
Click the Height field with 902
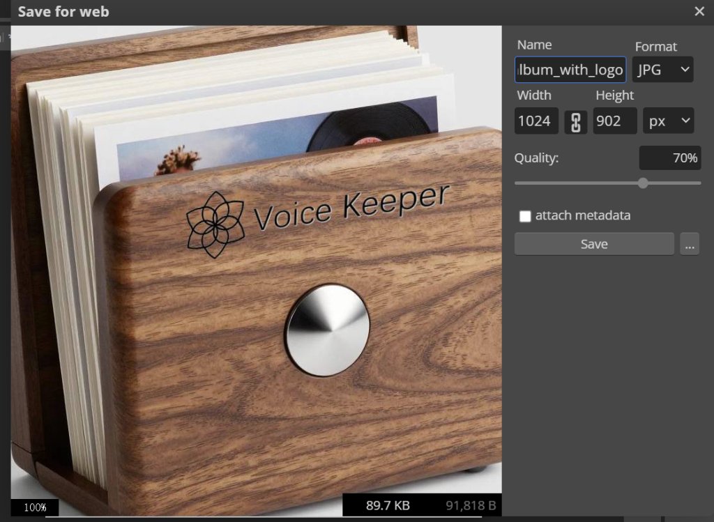point(615,121)
